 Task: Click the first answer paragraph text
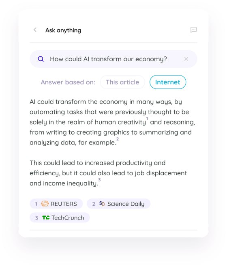[112, 122]
